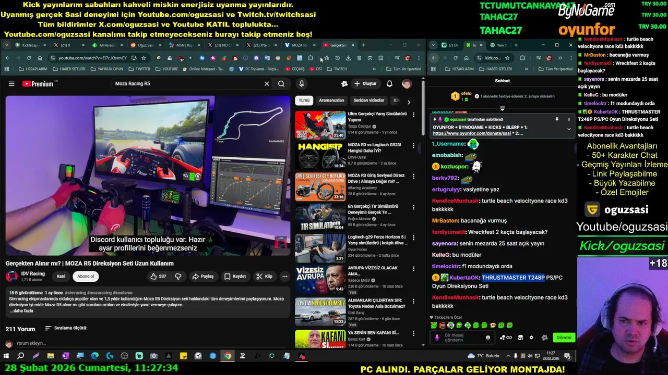668x375 pixels.
Task: Clip the video with Klip
Action: 264,277
